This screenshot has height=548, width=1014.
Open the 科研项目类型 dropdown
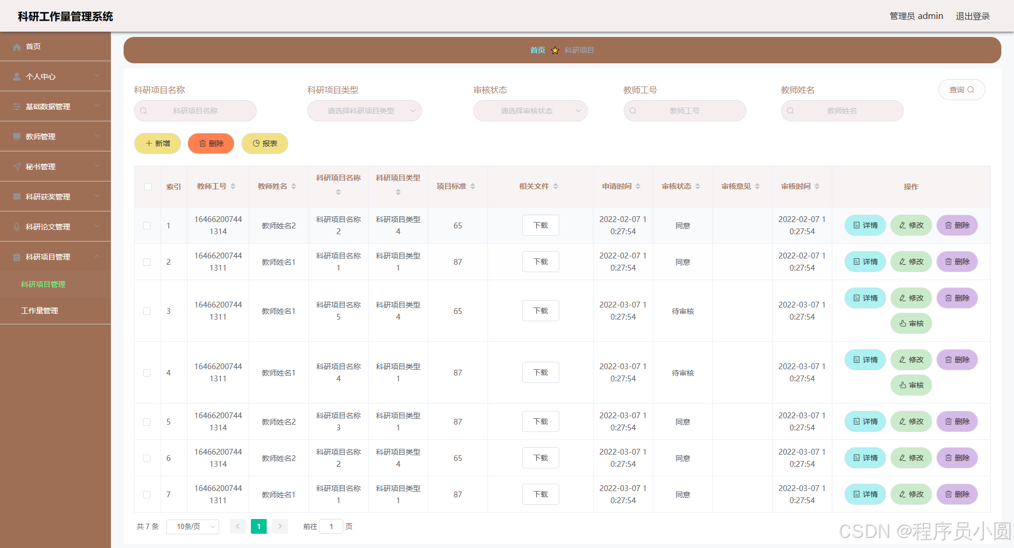point(364,111)
